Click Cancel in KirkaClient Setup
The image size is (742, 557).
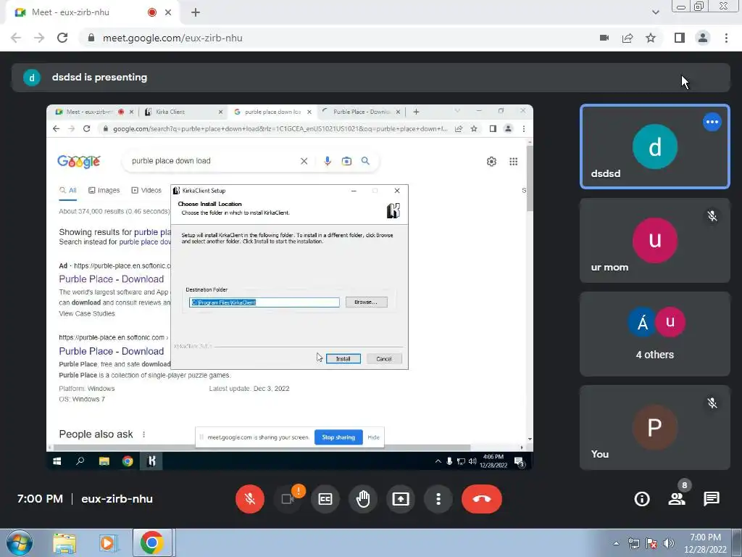(384, 358)
